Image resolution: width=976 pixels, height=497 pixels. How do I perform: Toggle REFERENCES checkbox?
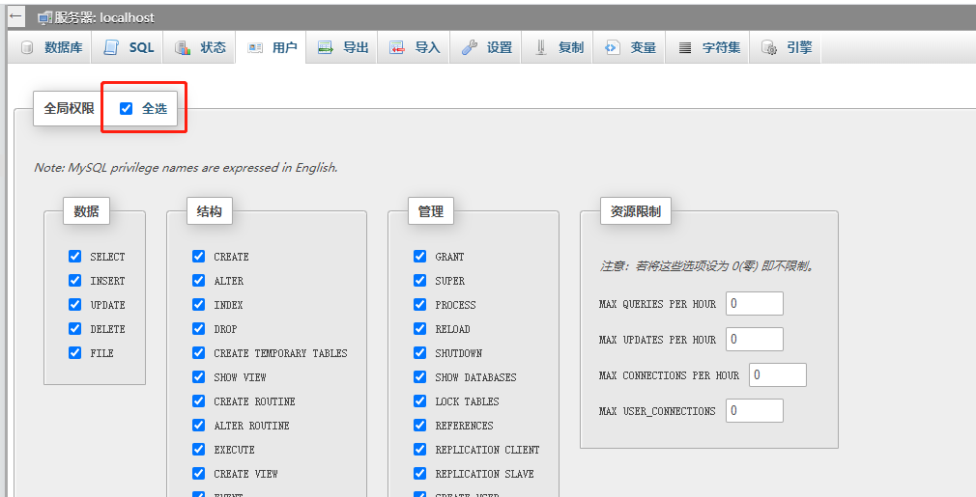420,425
